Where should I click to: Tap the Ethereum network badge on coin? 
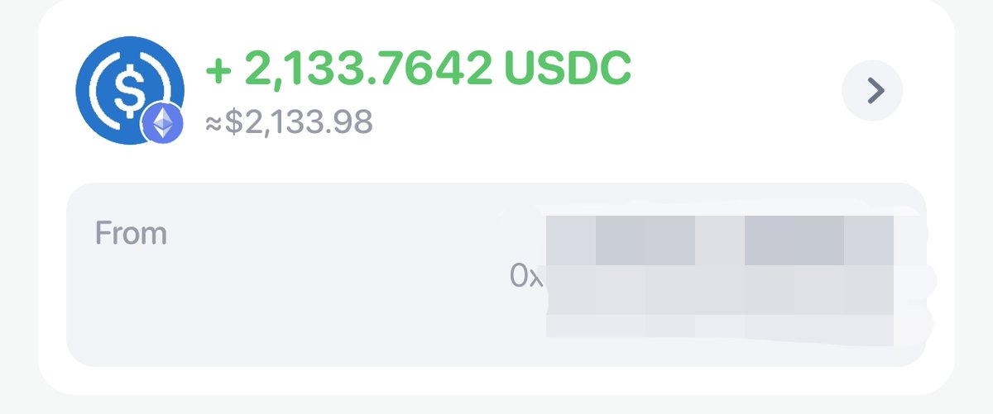162,124
